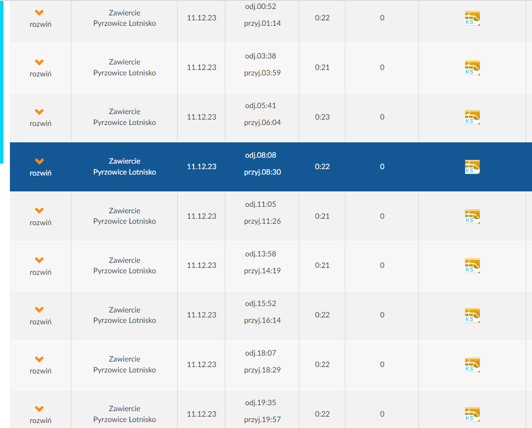This screenshot has height=428, width=532.
Task: Click the KS train icon for 15:52 departure
Action: [x=472, y=315]
